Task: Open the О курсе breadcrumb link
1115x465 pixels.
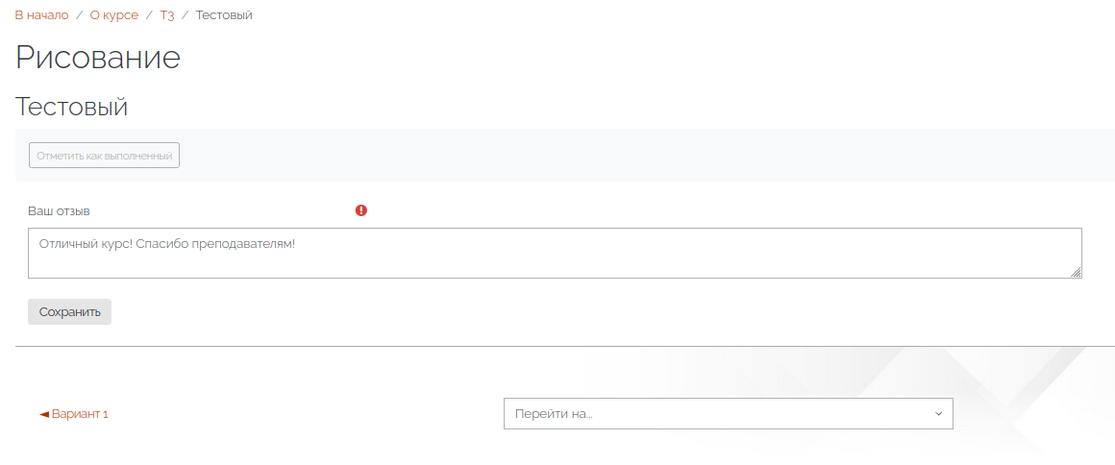Action: (113, 15)
